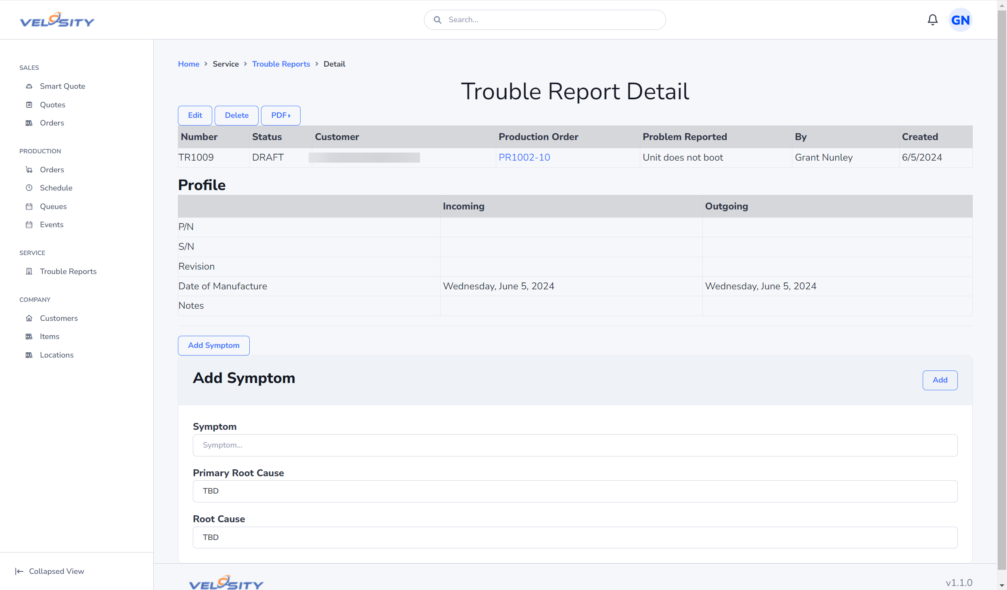The width and height of the screenshot is (1007, 590).
Task: Click the Events calendar icon
Action: point(29,225)
